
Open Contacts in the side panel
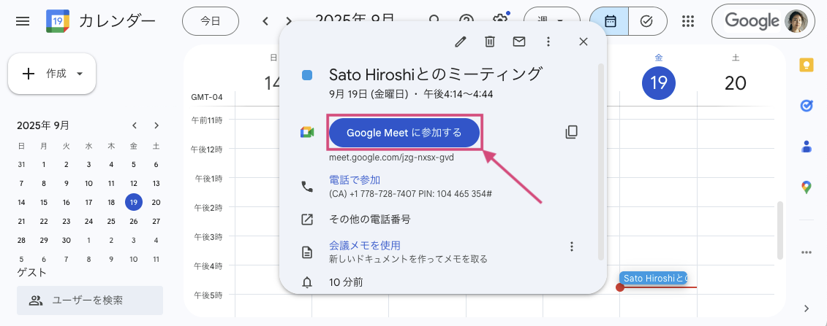tap(806, 146)
